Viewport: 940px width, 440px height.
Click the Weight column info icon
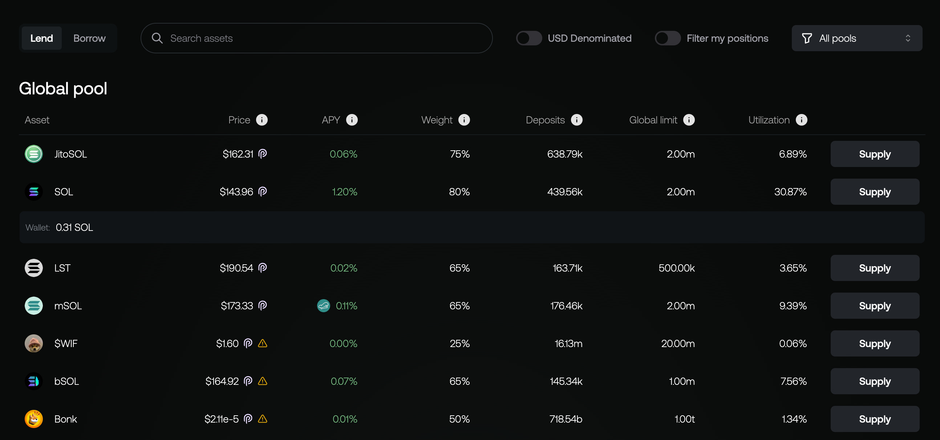[x=464, y=120]
